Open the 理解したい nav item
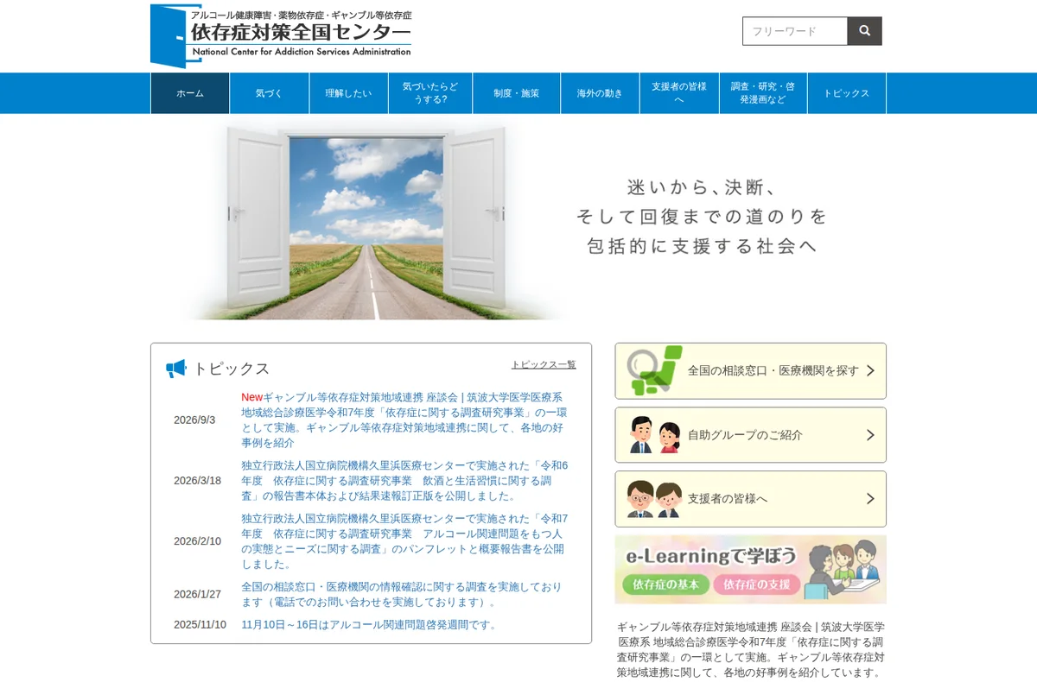 click(349, 93)
